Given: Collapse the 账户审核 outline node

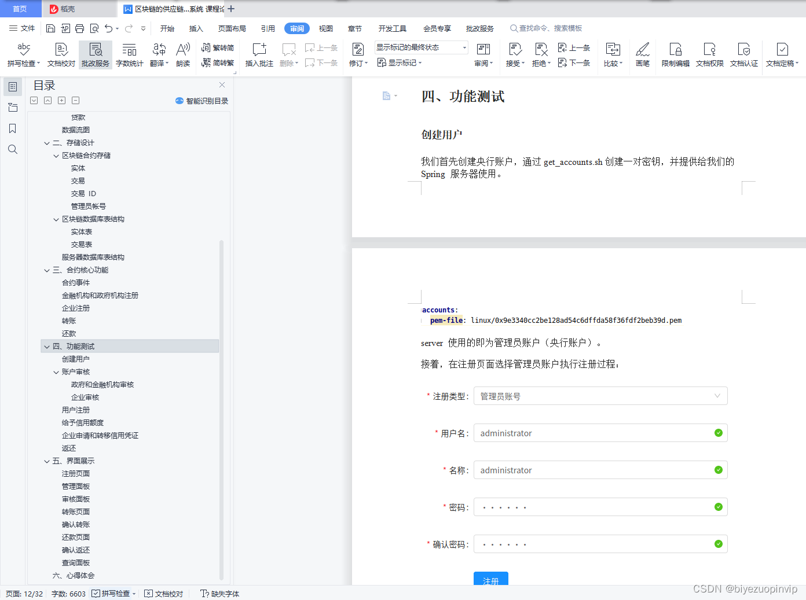Looking at the screenshot, I should click(x=56, y=372).
